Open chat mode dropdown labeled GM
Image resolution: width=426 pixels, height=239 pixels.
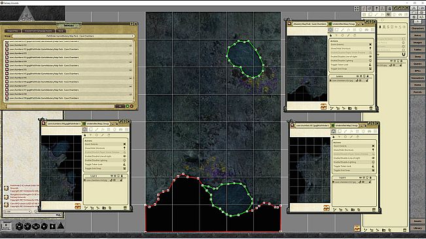pos(18,211)
